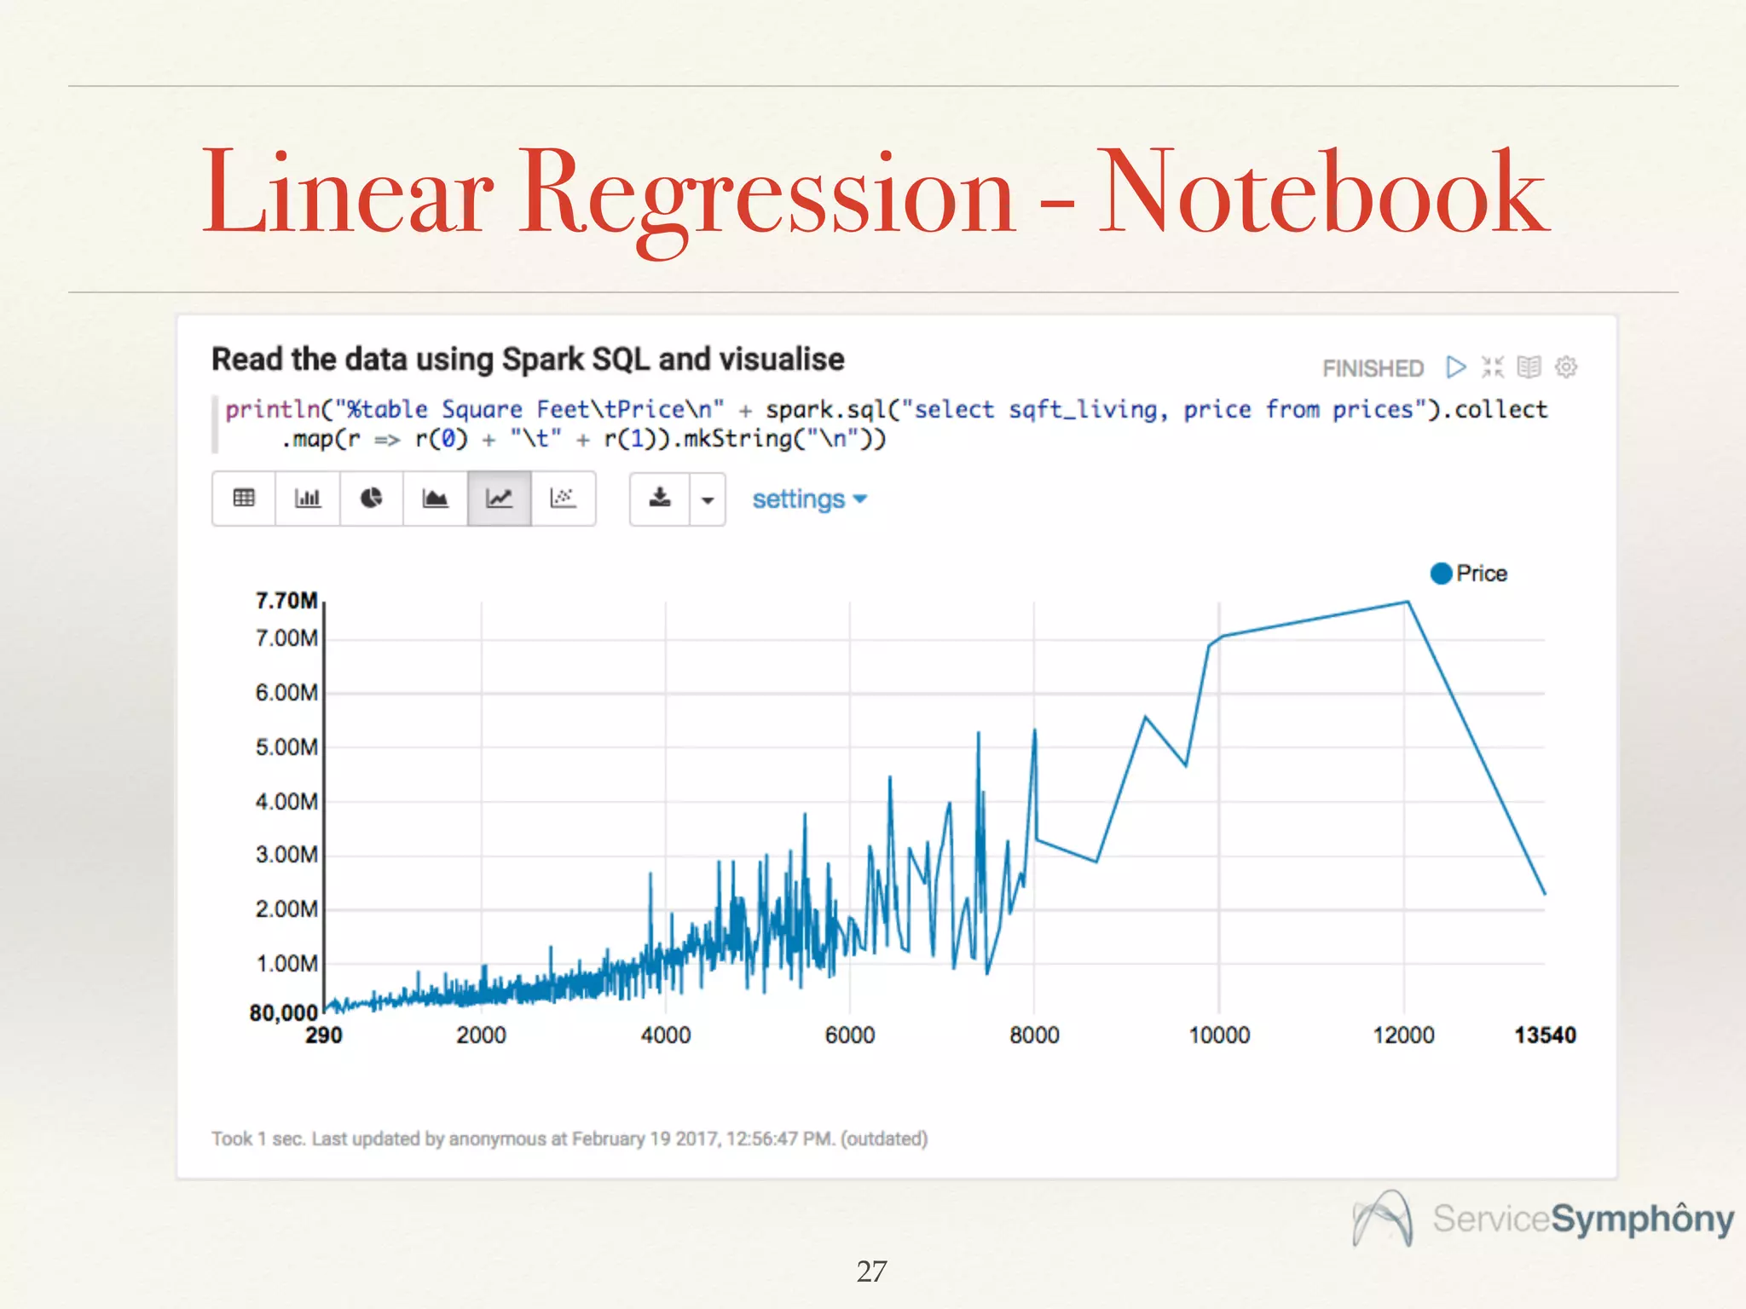Screen dimensions: 1746x1309
Task: Open download format dropdown arrow
Action: [708, 500]
